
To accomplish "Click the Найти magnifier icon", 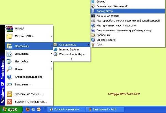I will point(9,69).
